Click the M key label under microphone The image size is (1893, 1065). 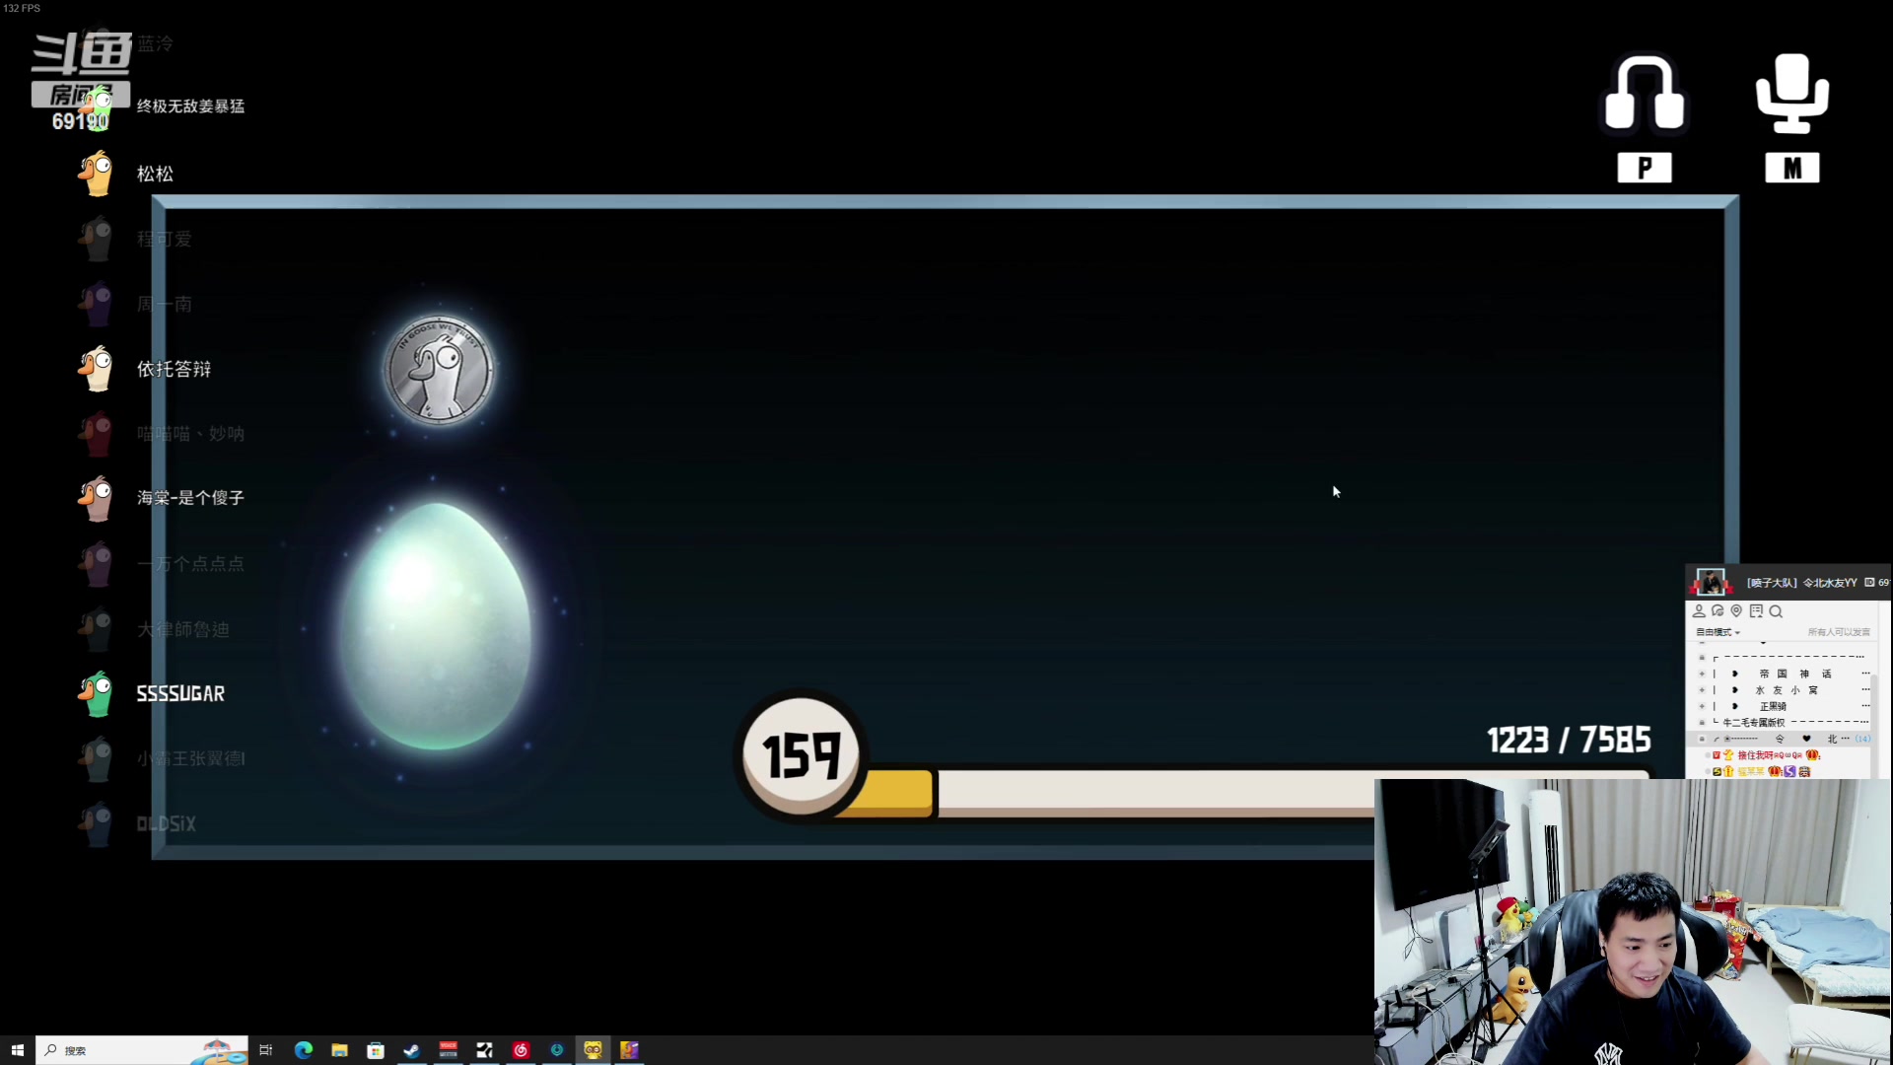[1791, 168]
